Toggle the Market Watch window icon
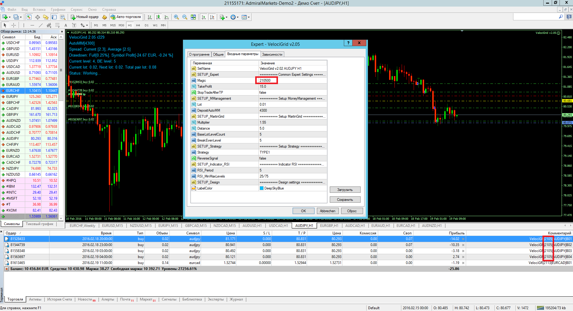Viewport: 573px width, 311px height. click(29, 17)
